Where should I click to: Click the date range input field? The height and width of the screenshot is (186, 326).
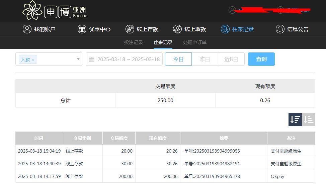124,59
